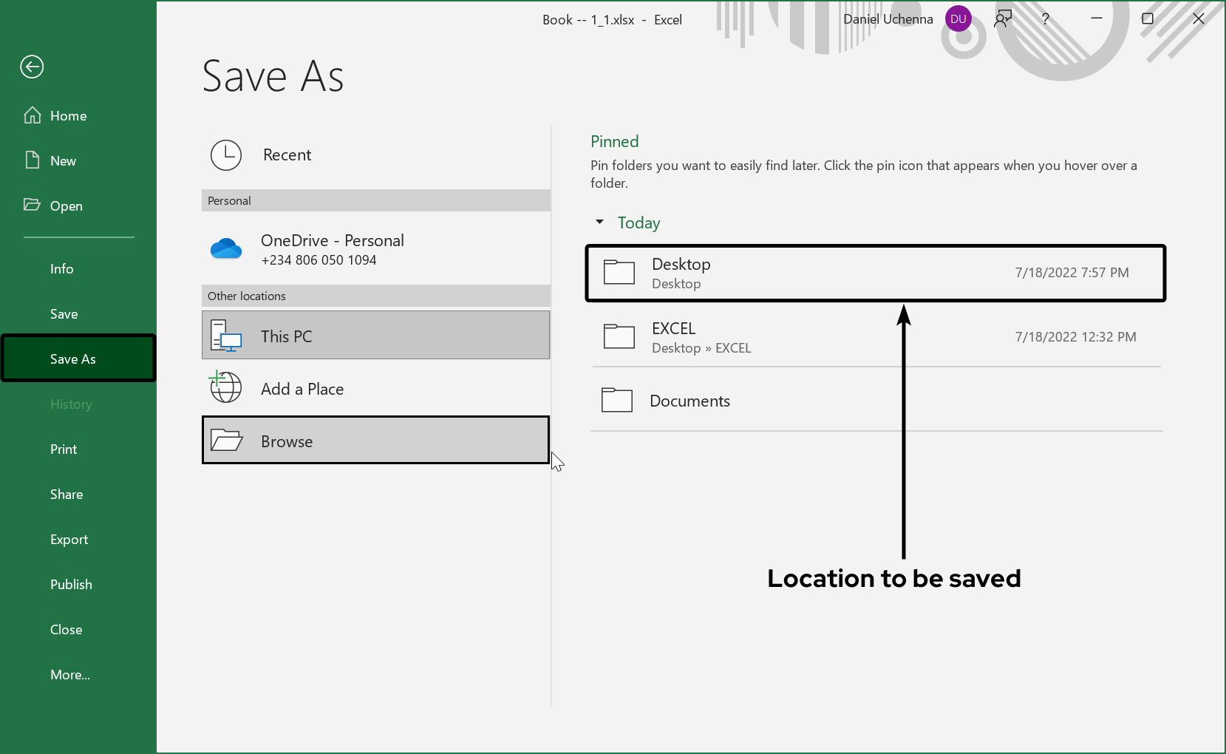The width and height of the screenshot is (1226, 754).
Task: Select the Recent clock icon
Action: 226,155
